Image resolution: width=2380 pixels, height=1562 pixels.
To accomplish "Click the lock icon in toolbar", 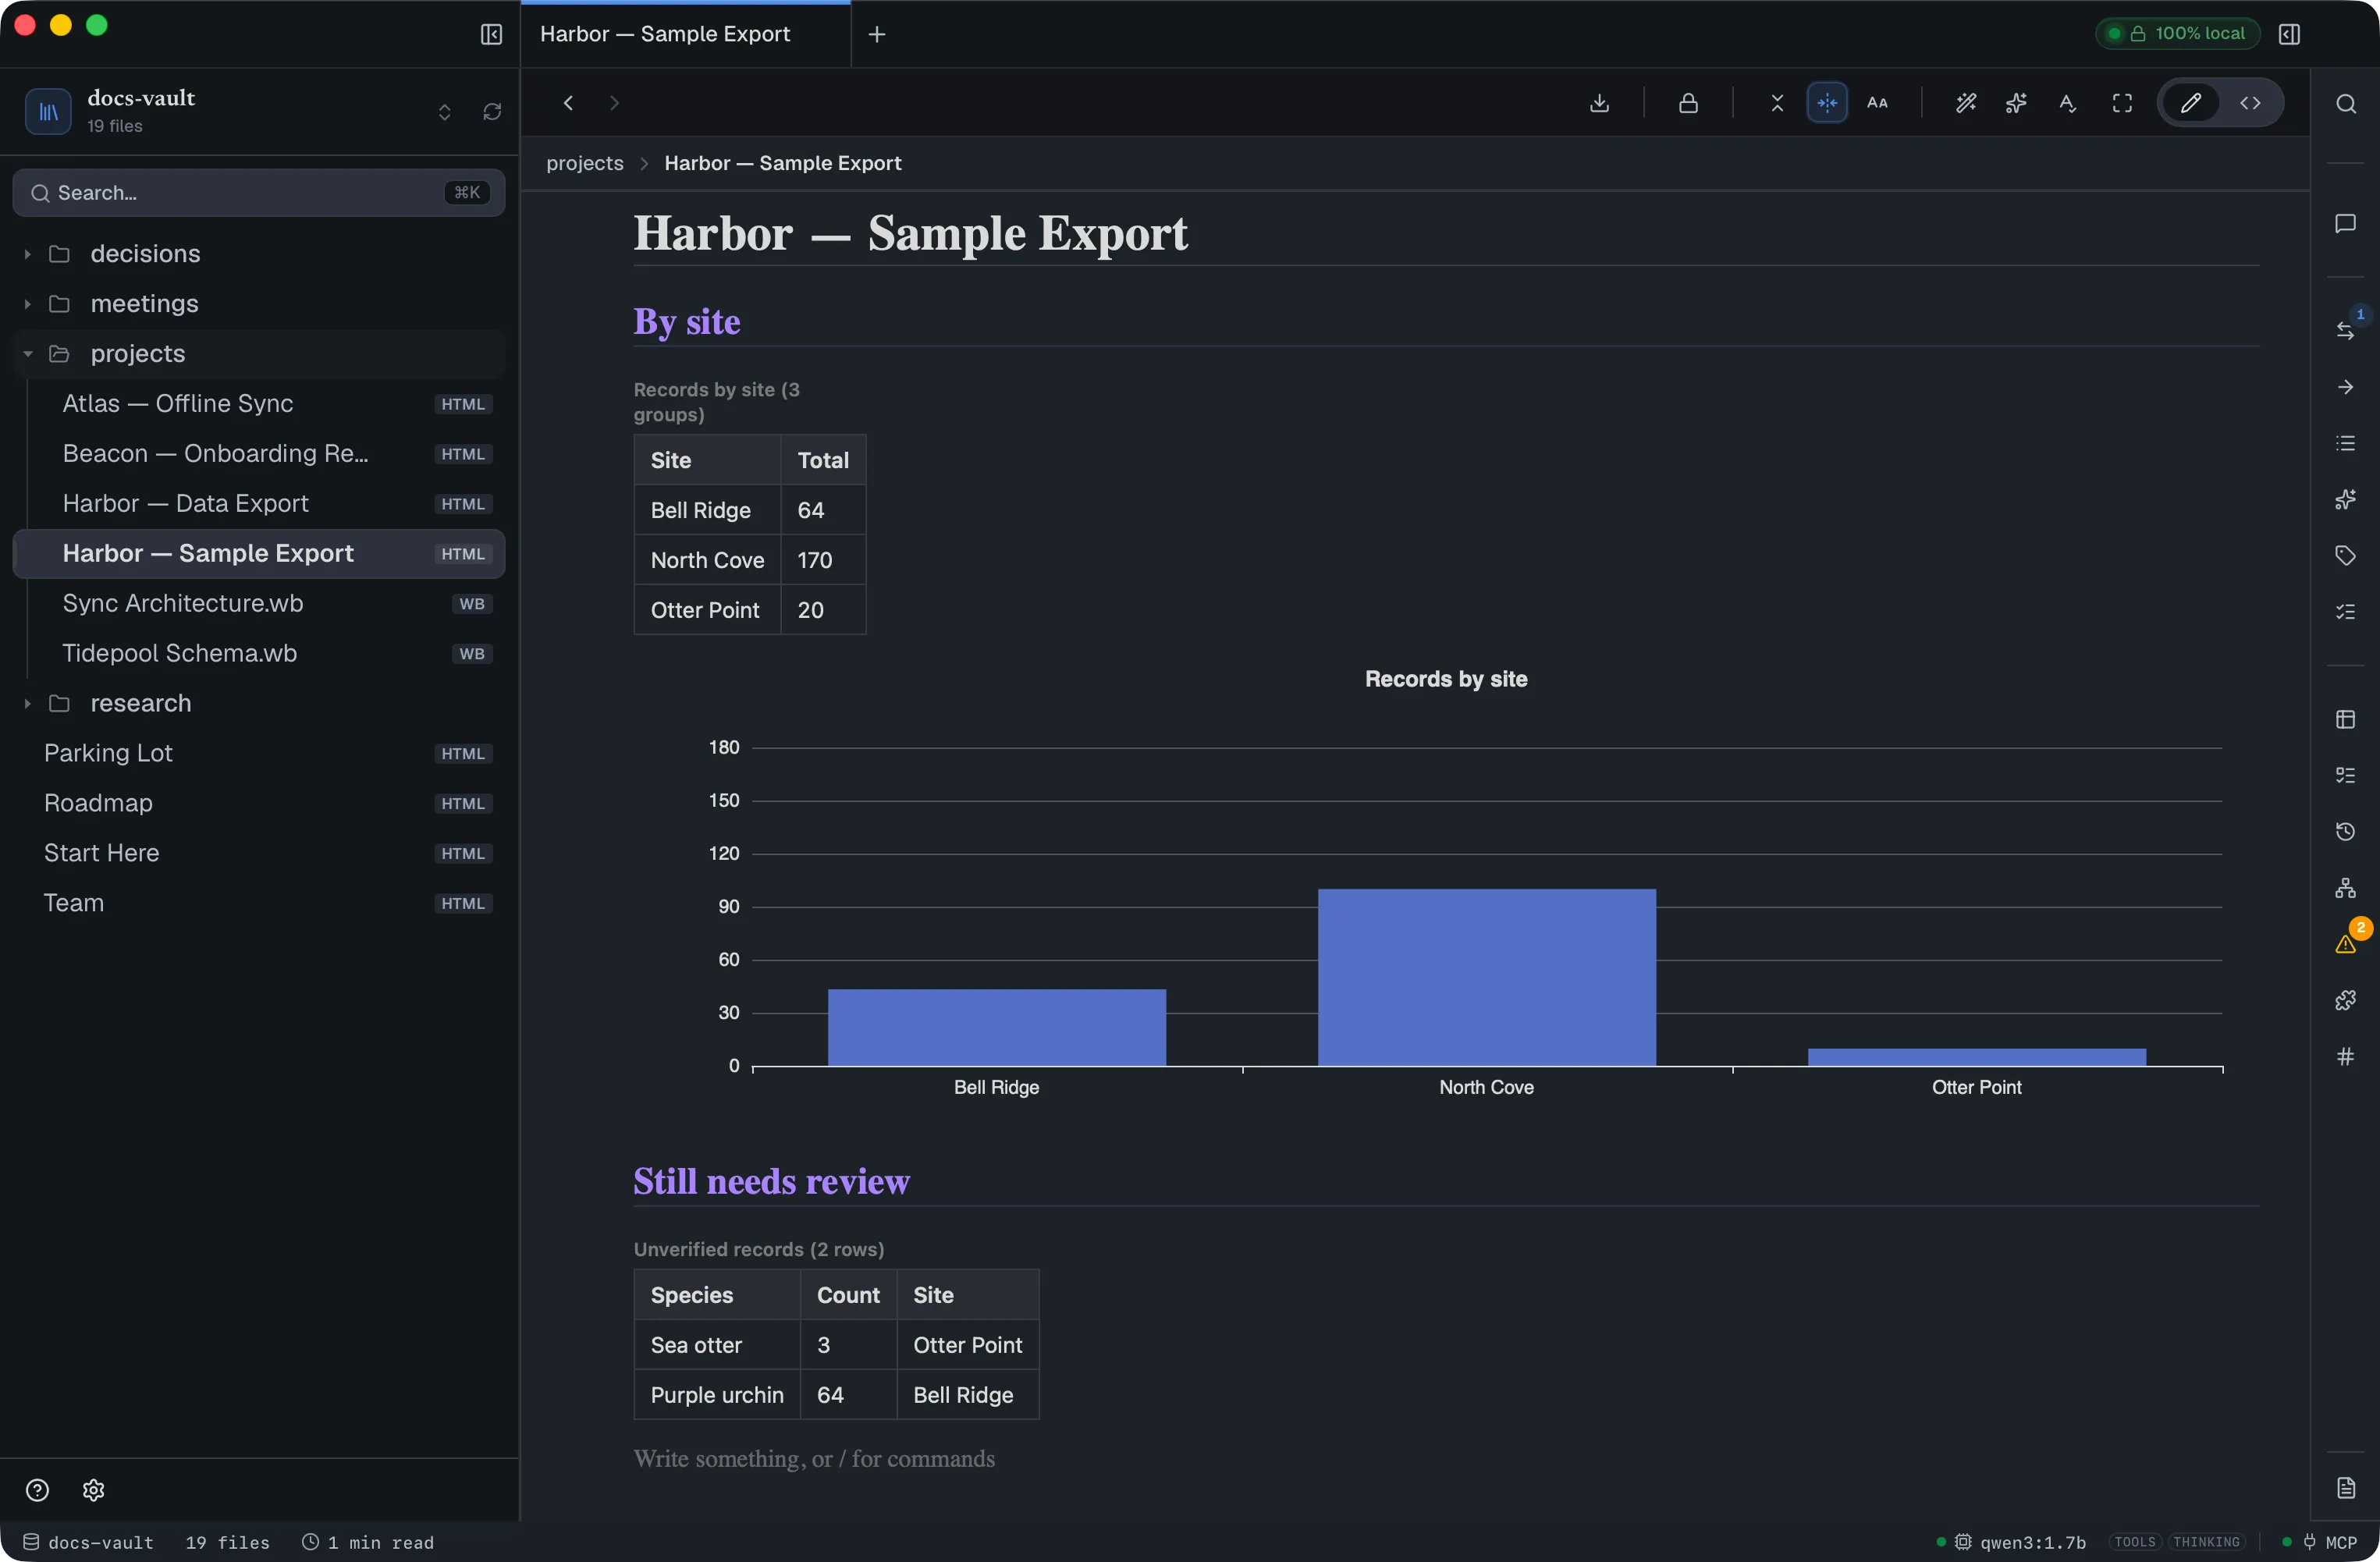I will pyautogui.click(x=1688, y=103).
